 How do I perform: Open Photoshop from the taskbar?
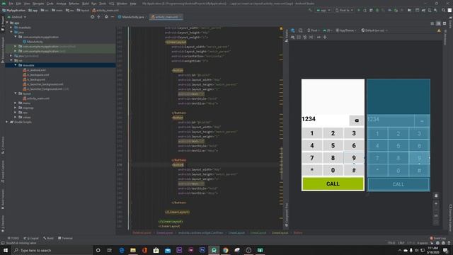coord(202,250)
